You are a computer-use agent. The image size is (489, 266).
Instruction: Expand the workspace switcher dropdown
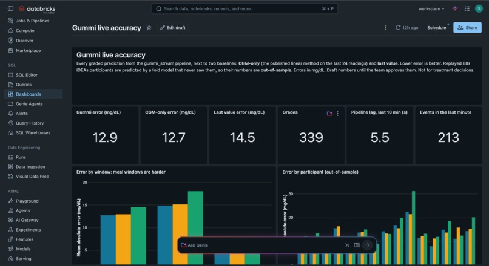[431, 8]
